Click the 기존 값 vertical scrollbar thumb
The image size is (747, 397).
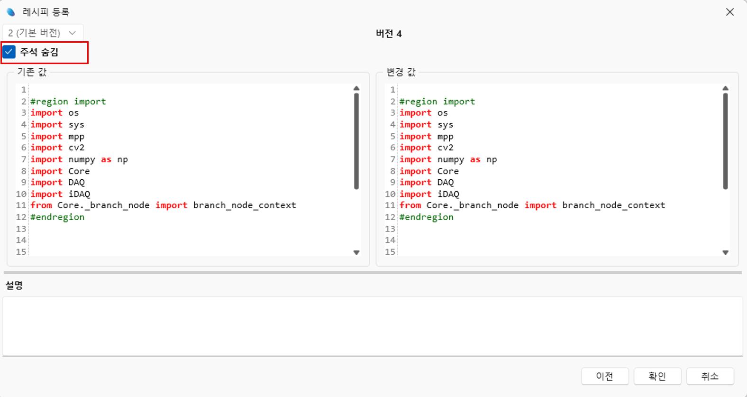[356, 141]
